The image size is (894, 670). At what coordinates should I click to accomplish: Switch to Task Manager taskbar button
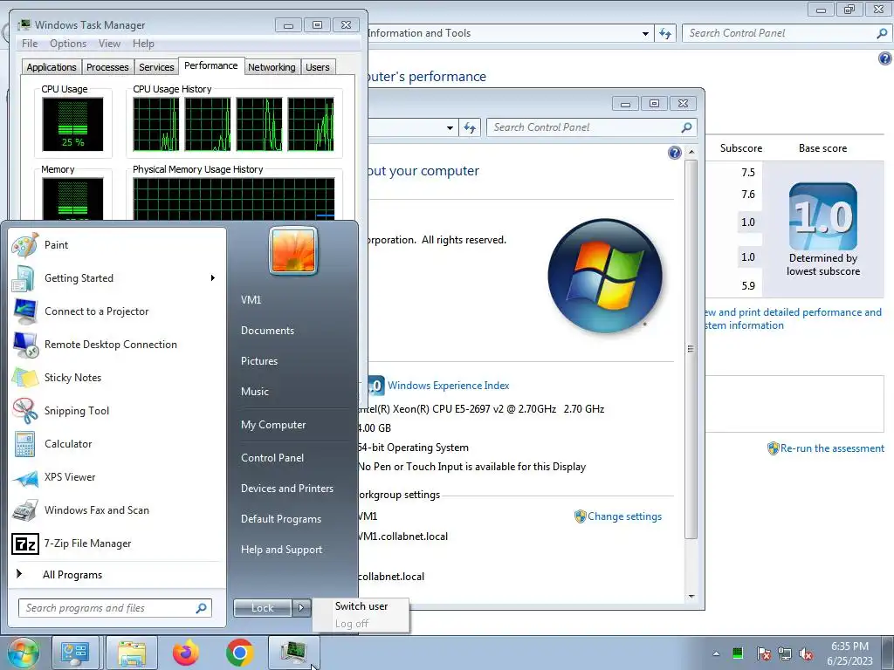[x=293, y=653]
